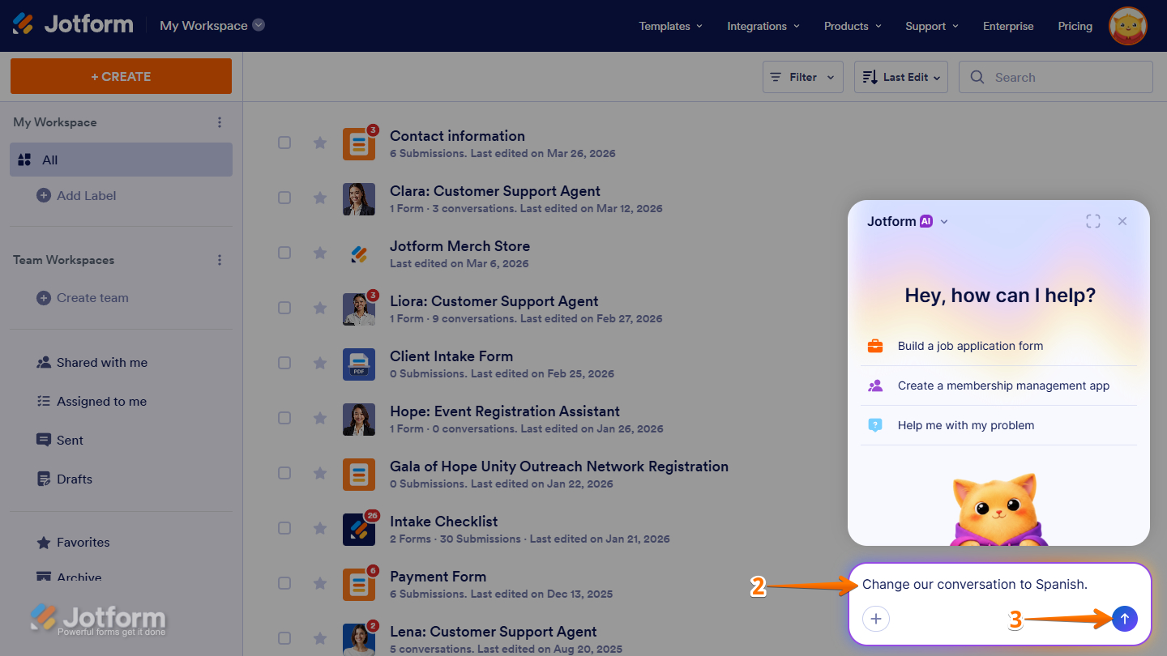
Task: Click the Client Intake Form PDF icon
Action: pyautogui.click(x=359, y=364)
